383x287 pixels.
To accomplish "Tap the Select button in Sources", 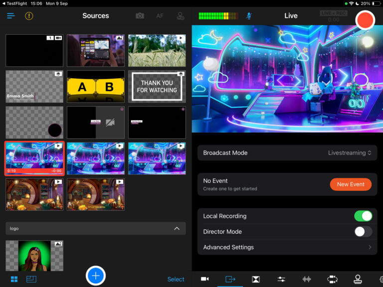I will point(176,279).
